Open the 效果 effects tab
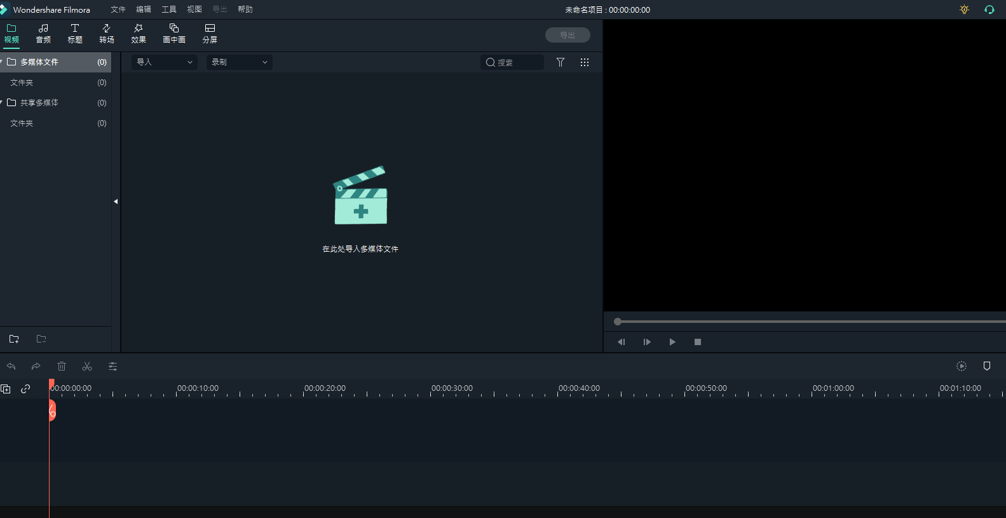The height and width of the screenshot is (518, 1006). point(139,34)
